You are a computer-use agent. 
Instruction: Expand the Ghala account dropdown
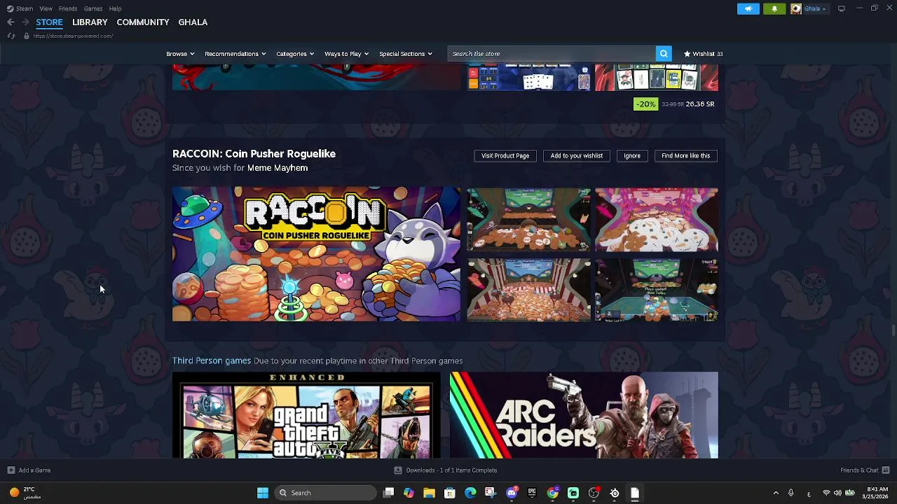(x=815, y=8)
